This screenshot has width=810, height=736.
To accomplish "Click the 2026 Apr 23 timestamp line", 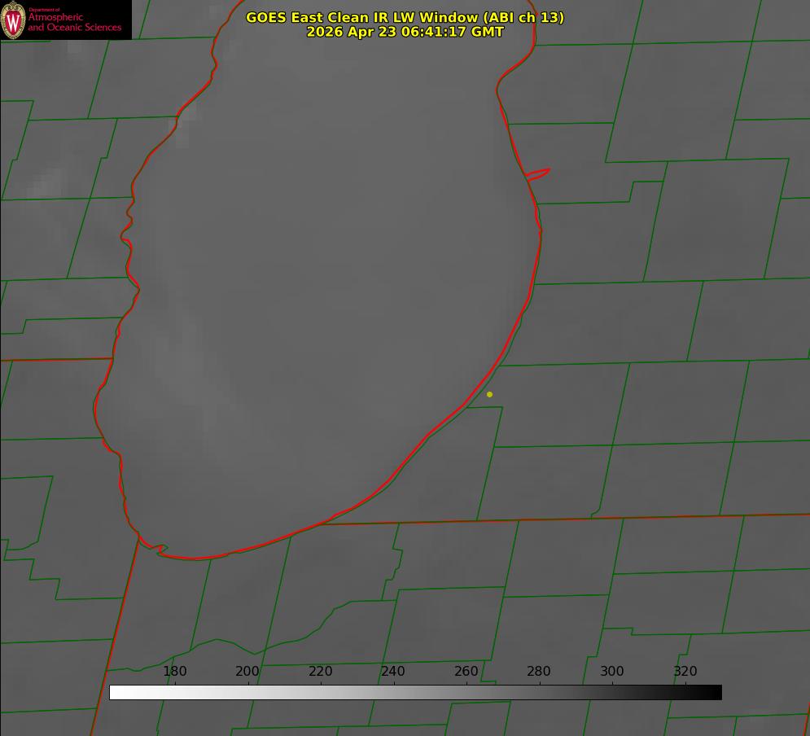I will [405, 32].
